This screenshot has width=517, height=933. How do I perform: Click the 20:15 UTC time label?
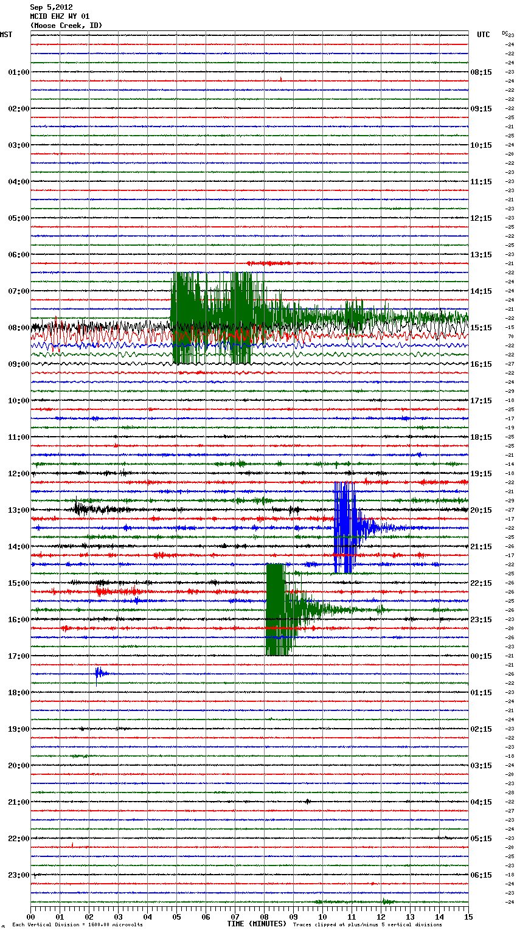pos(481,510)
